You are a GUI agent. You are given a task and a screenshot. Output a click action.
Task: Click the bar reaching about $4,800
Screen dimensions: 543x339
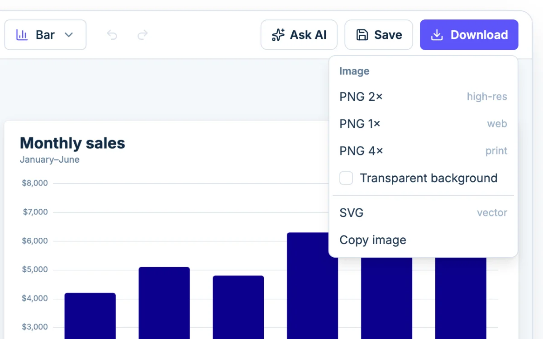[x=238, y=307]
